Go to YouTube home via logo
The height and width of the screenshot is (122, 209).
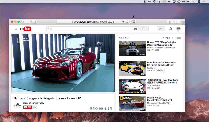[x=25, y=29]
